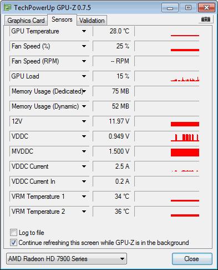
Task: Minimize the GPU-Z window
Action: point(170,8)
